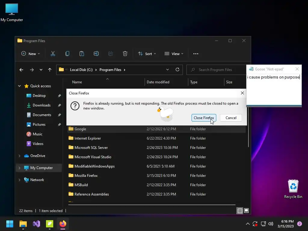Open the Start menu Windows logo

(10, 224)
